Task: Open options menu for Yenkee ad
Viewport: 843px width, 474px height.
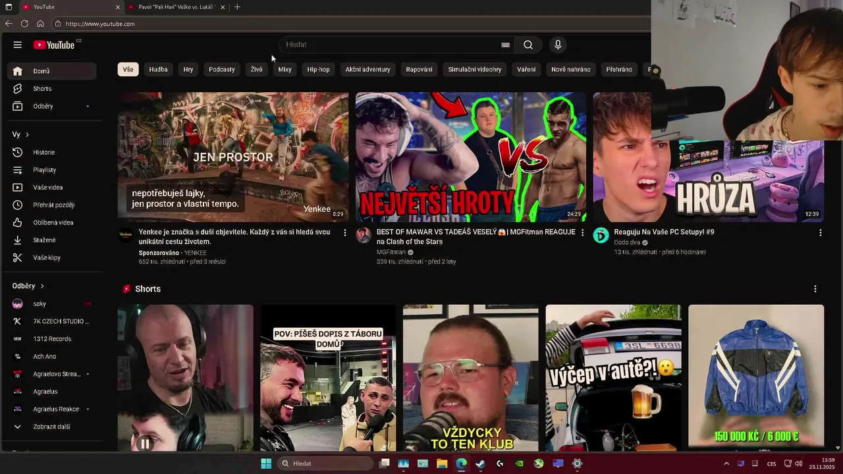Action: point(344,232)
